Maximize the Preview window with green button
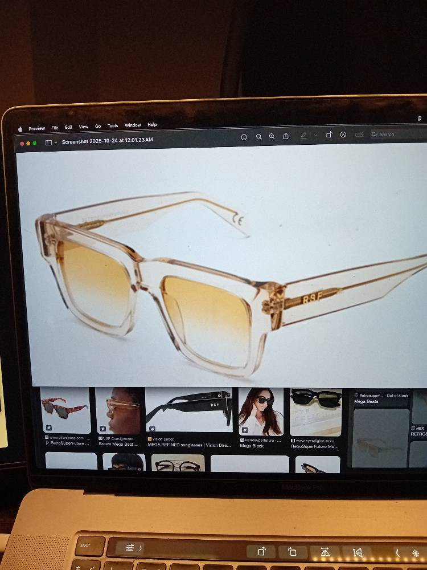The height and width of the screenshot is (570, 427). (x=35, y=143)
